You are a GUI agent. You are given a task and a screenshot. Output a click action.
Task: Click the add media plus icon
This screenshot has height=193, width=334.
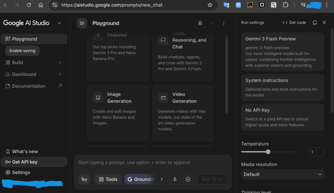click(188, 179)
